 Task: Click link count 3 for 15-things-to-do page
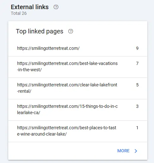[137, 106]
